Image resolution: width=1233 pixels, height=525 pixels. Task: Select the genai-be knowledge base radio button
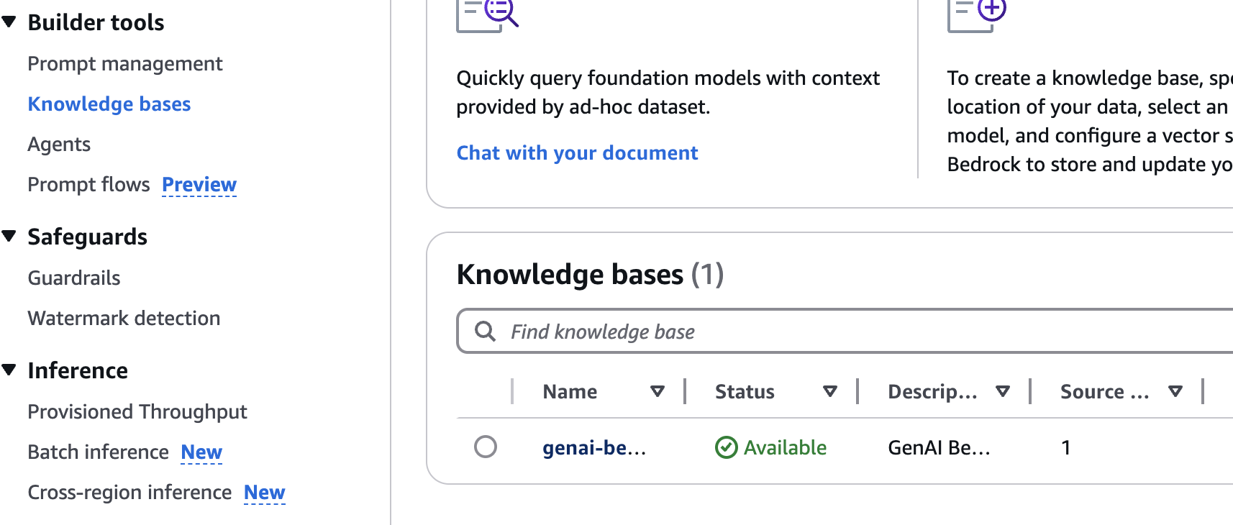pos(486,447)
